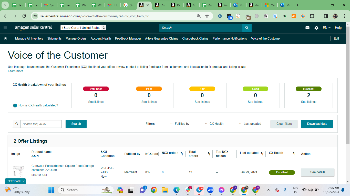Dismiss the FEEDBACK tab with X

point(24,181)
